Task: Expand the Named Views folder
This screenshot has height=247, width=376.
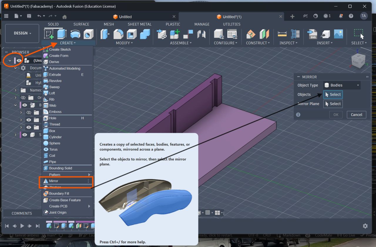Action: (x=16, y=90)
